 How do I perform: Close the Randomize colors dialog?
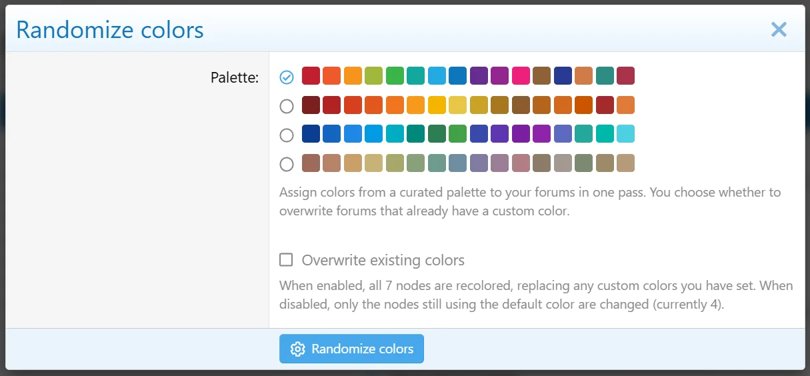point(779,29)
